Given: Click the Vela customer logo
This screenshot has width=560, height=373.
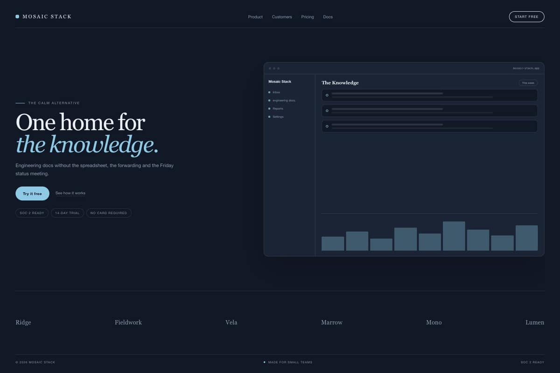Looking at the screenshot, I should click(x=231, y=322).
